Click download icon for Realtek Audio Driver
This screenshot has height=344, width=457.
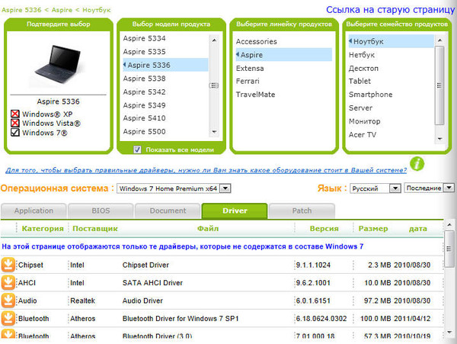coord(8,301)
